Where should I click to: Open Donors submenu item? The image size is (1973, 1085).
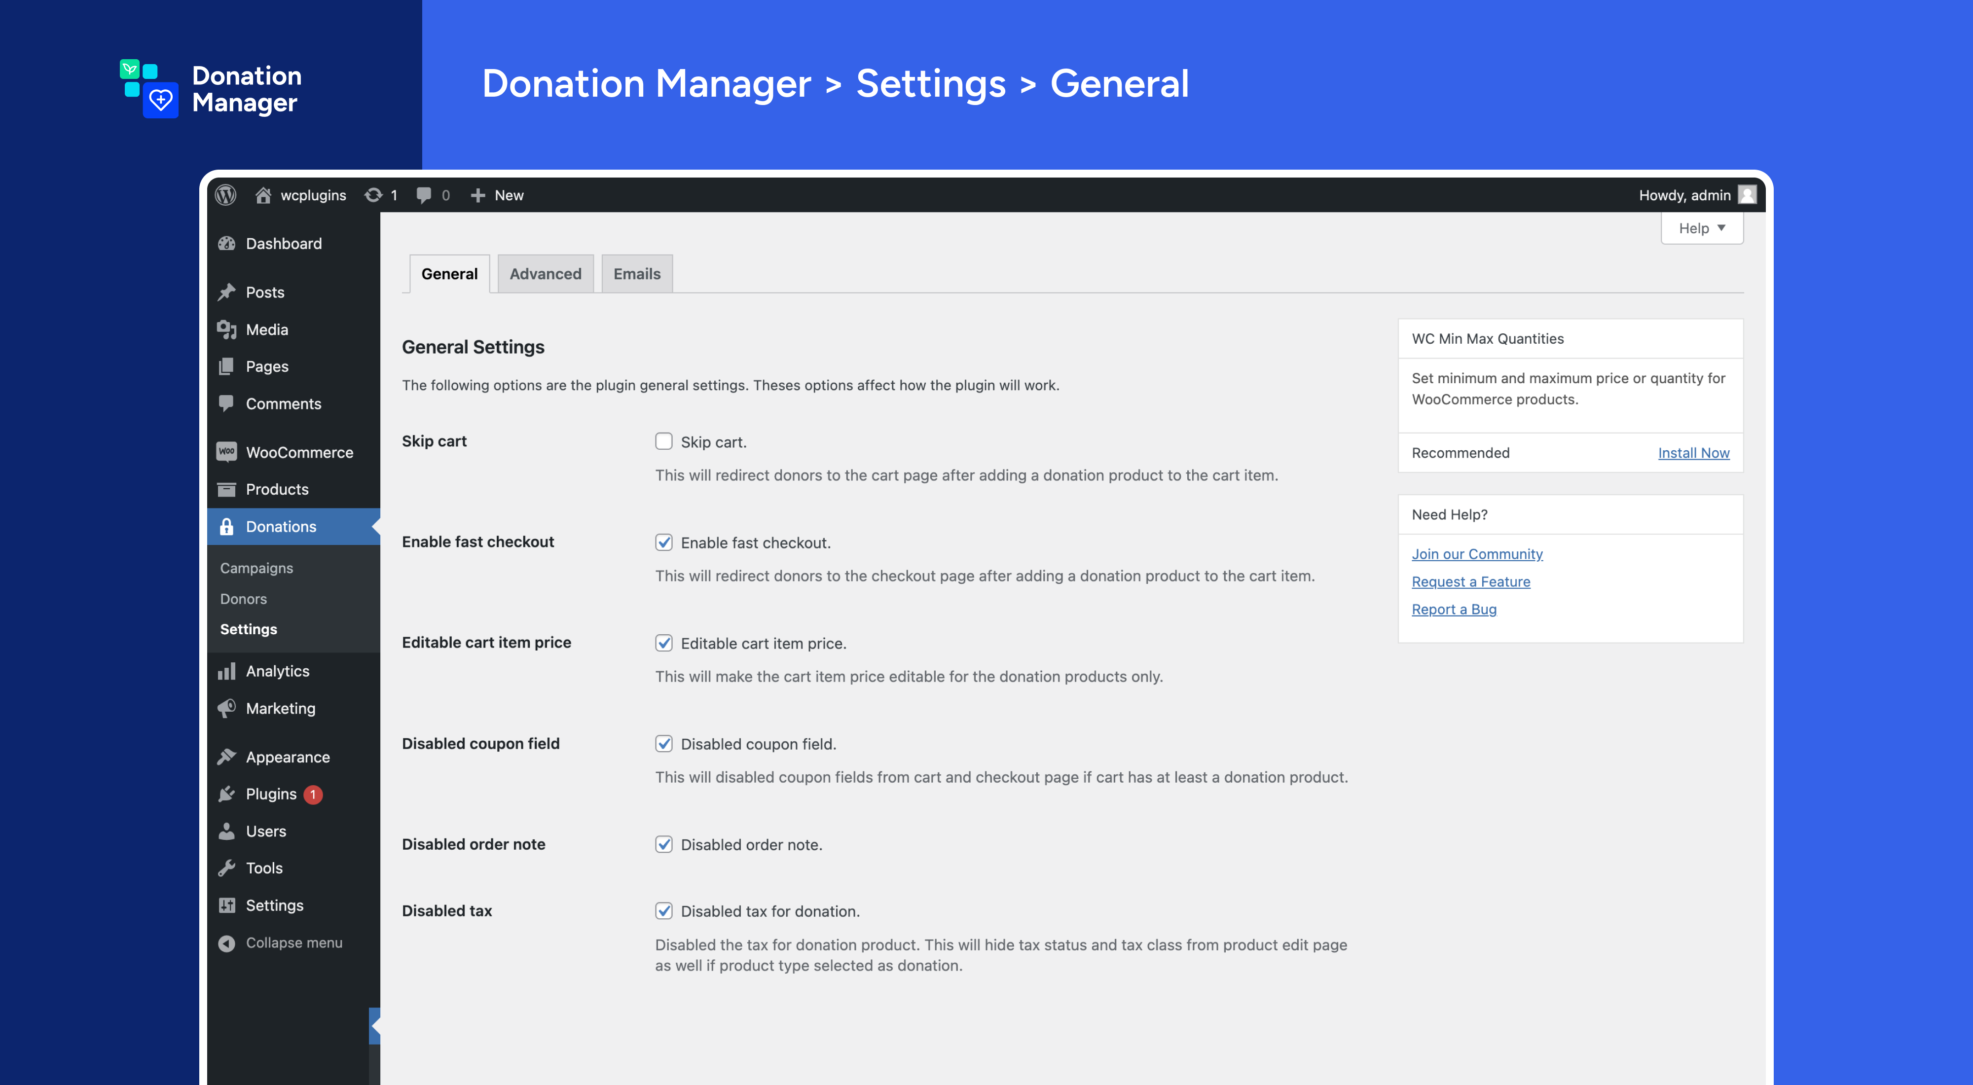(244, 599)
